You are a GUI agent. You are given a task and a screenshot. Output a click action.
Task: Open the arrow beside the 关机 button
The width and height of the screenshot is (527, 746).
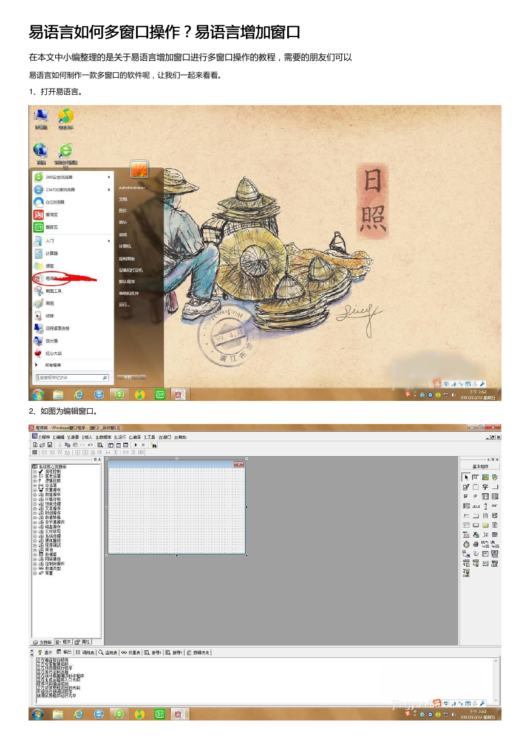142,377
